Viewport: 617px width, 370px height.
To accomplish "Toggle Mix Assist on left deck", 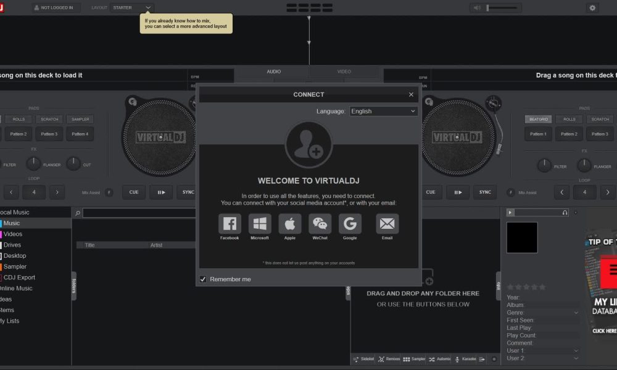I will point(109,192).
